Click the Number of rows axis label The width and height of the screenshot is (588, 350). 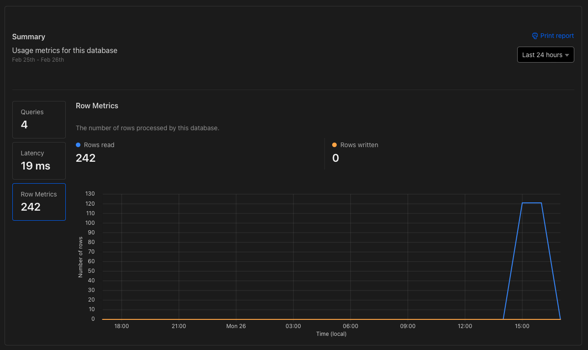tap(81, 256)
